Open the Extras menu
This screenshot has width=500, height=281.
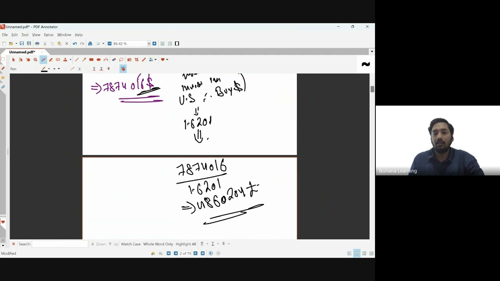point(48,35)
